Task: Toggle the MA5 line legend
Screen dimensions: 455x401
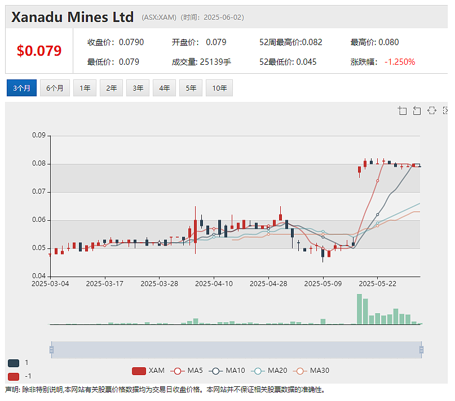Action: 187,371
